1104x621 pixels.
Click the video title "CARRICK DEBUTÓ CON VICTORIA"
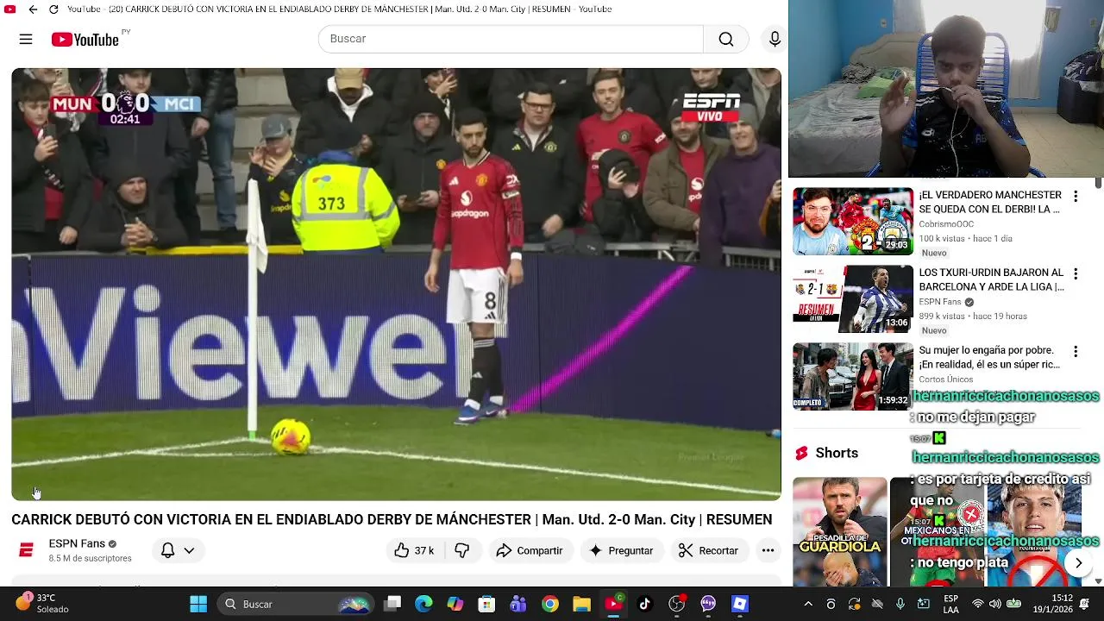[392, 519]
